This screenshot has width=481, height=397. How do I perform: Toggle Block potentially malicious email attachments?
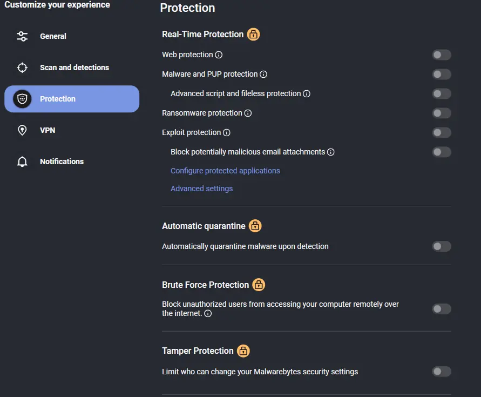442,152
